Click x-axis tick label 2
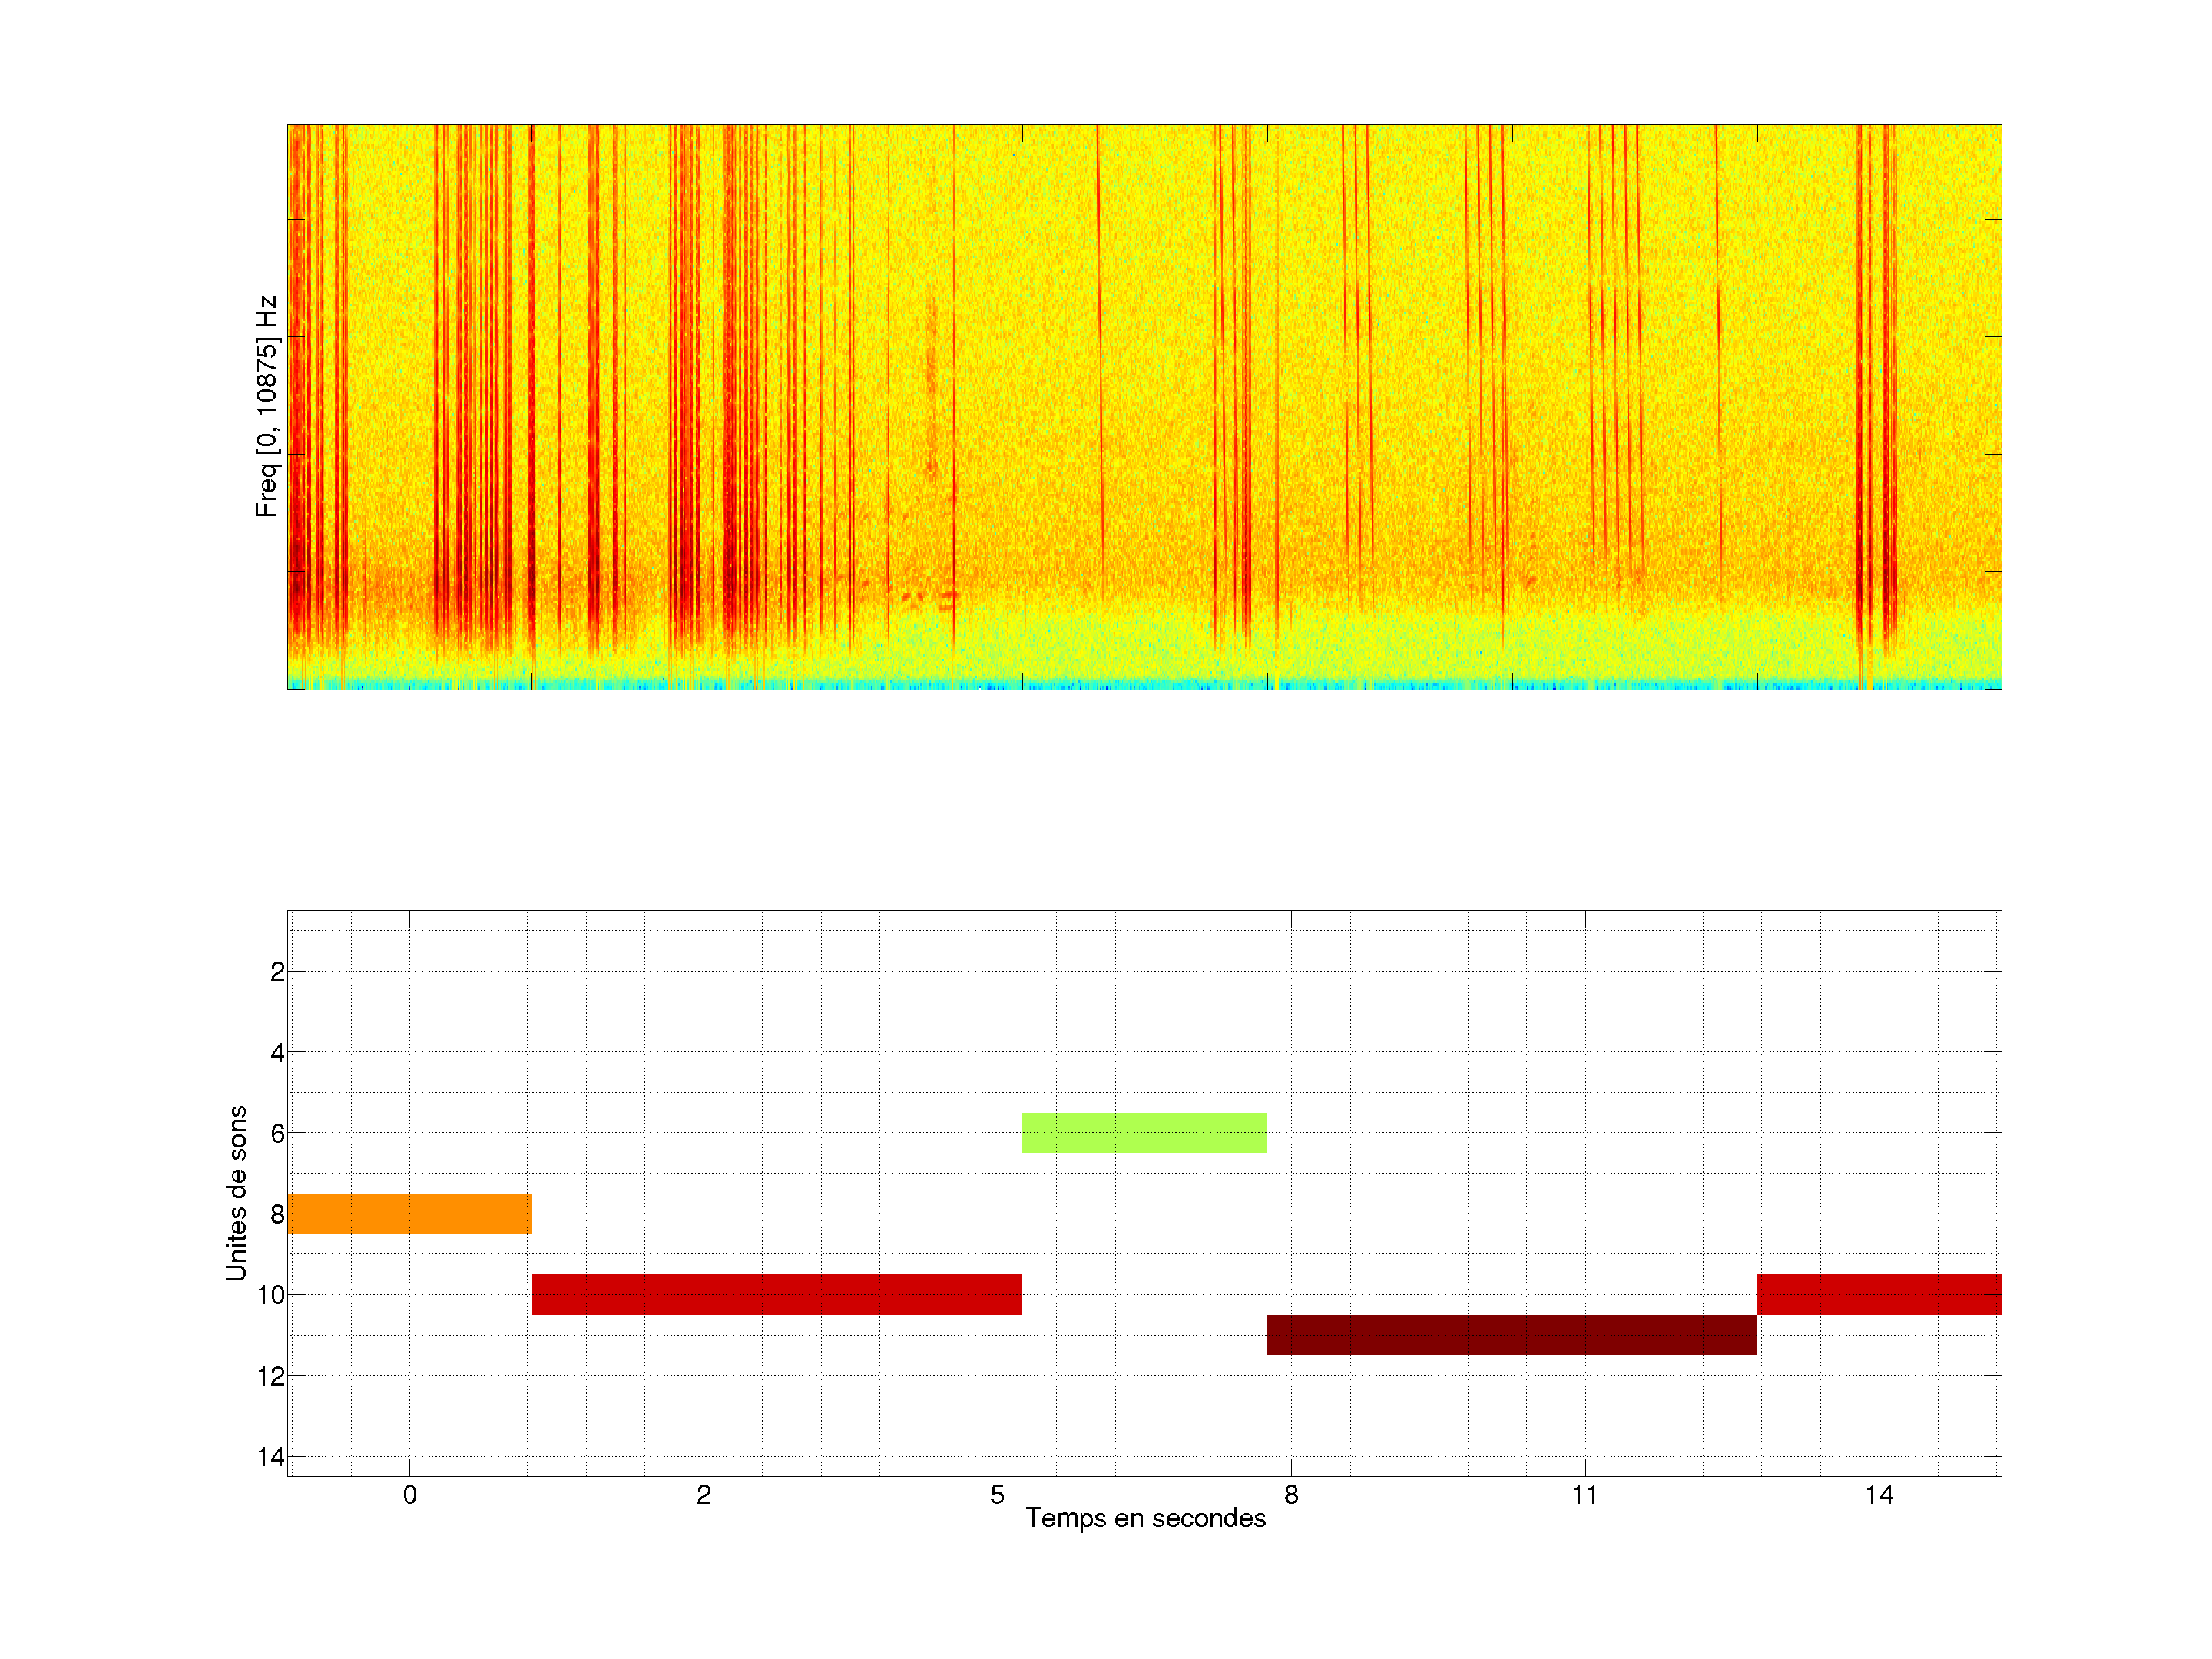2212x1659 pixels. coord(704,1495)
